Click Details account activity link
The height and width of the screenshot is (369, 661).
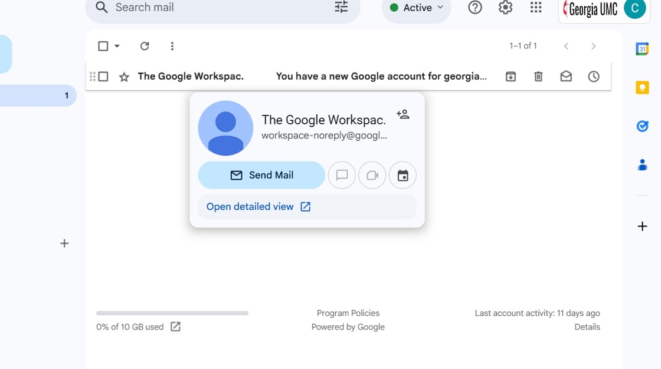tap(587, 327)
